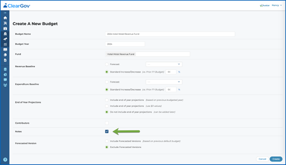
Task: Open the telescope forecasting sidebar icon
Action: [5, 39]
